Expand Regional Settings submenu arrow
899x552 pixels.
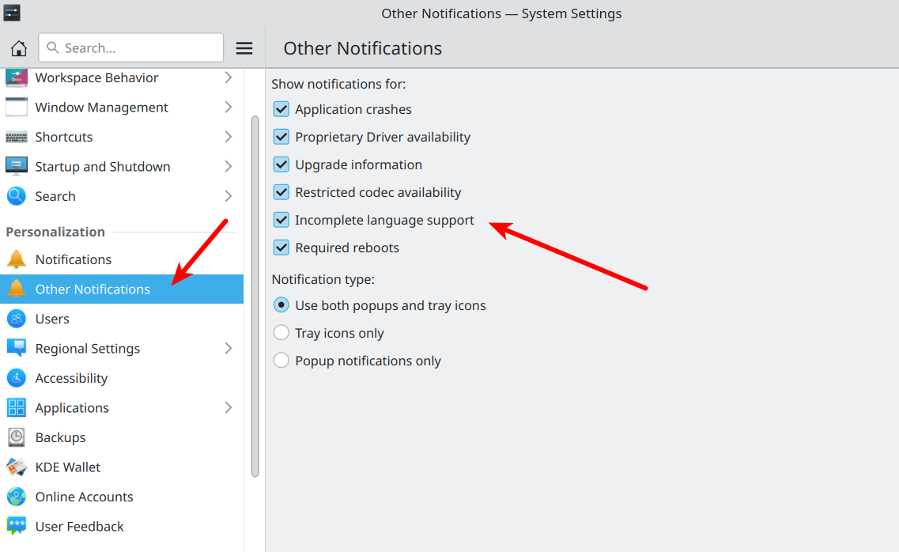click(229, 349)
